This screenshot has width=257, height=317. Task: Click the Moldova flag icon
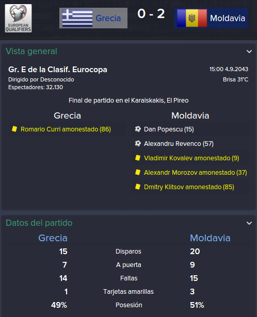click(x=192, y=18)
